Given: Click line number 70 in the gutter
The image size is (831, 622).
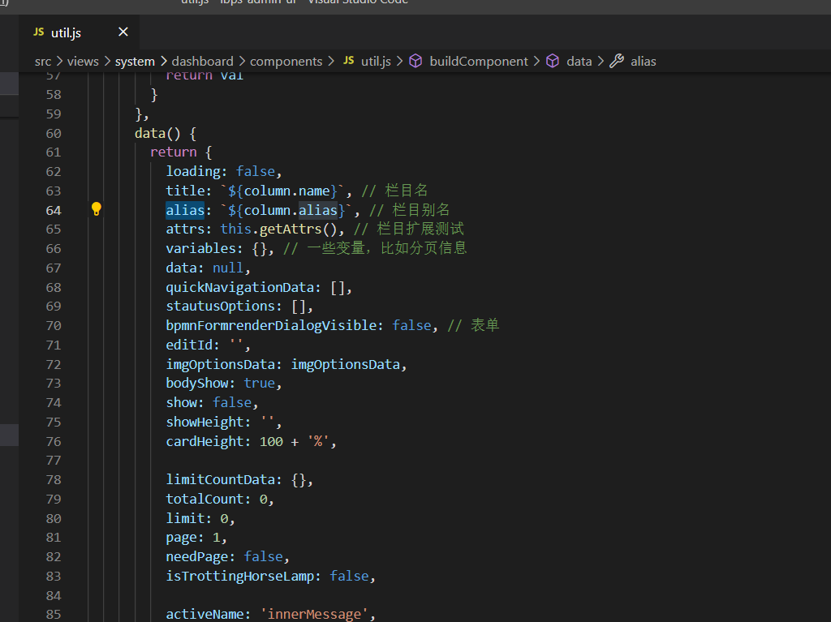Looking at the screenshot, I should (53, 325).
